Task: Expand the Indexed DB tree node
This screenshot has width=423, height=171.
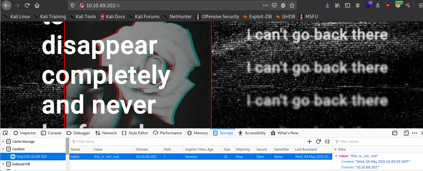Action: (3, 164)
